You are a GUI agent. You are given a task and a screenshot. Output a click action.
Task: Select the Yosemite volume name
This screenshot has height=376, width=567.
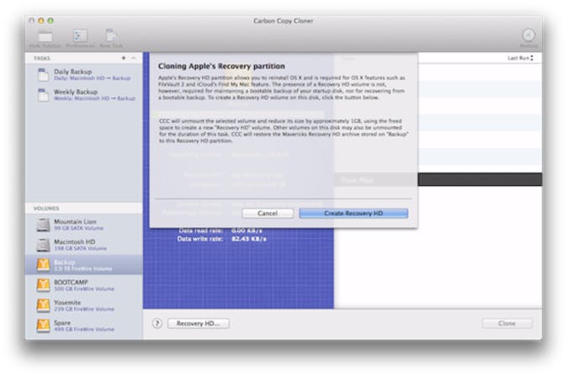[67, 303]
